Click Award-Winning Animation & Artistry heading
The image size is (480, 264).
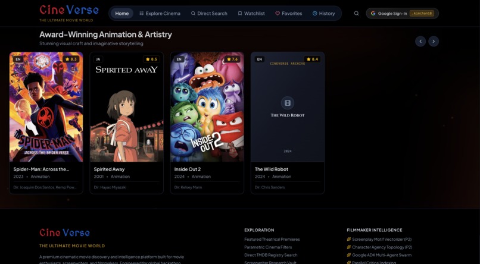105,34
